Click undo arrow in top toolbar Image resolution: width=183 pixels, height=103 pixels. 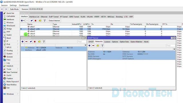(x=2, y=9)
